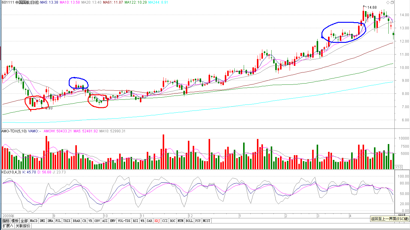Click the D: 56.68 value
Image resolution: width=410 pixels, height=230 pixels.
(x=45, y=172)
